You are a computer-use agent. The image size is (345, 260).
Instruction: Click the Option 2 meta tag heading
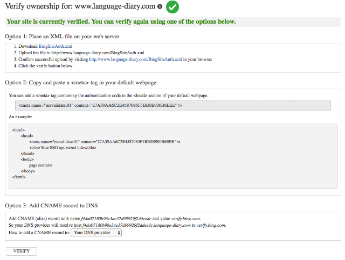(x=80, y=83)
